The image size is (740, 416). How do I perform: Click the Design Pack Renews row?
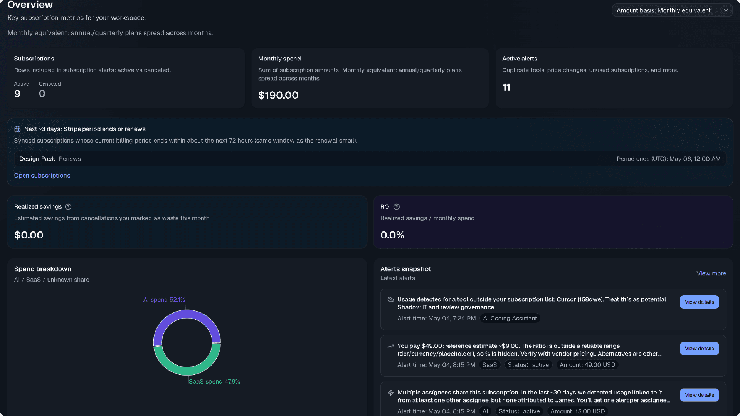tap(370, 159)
